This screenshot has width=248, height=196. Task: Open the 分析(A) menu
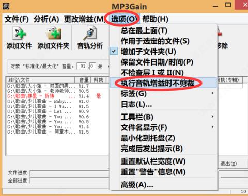(47, 19)
